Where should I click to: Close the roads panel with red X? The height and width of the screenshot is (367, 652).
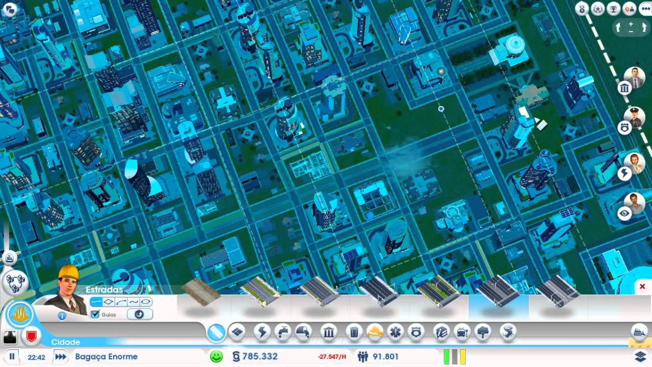[x=642, y=287]
